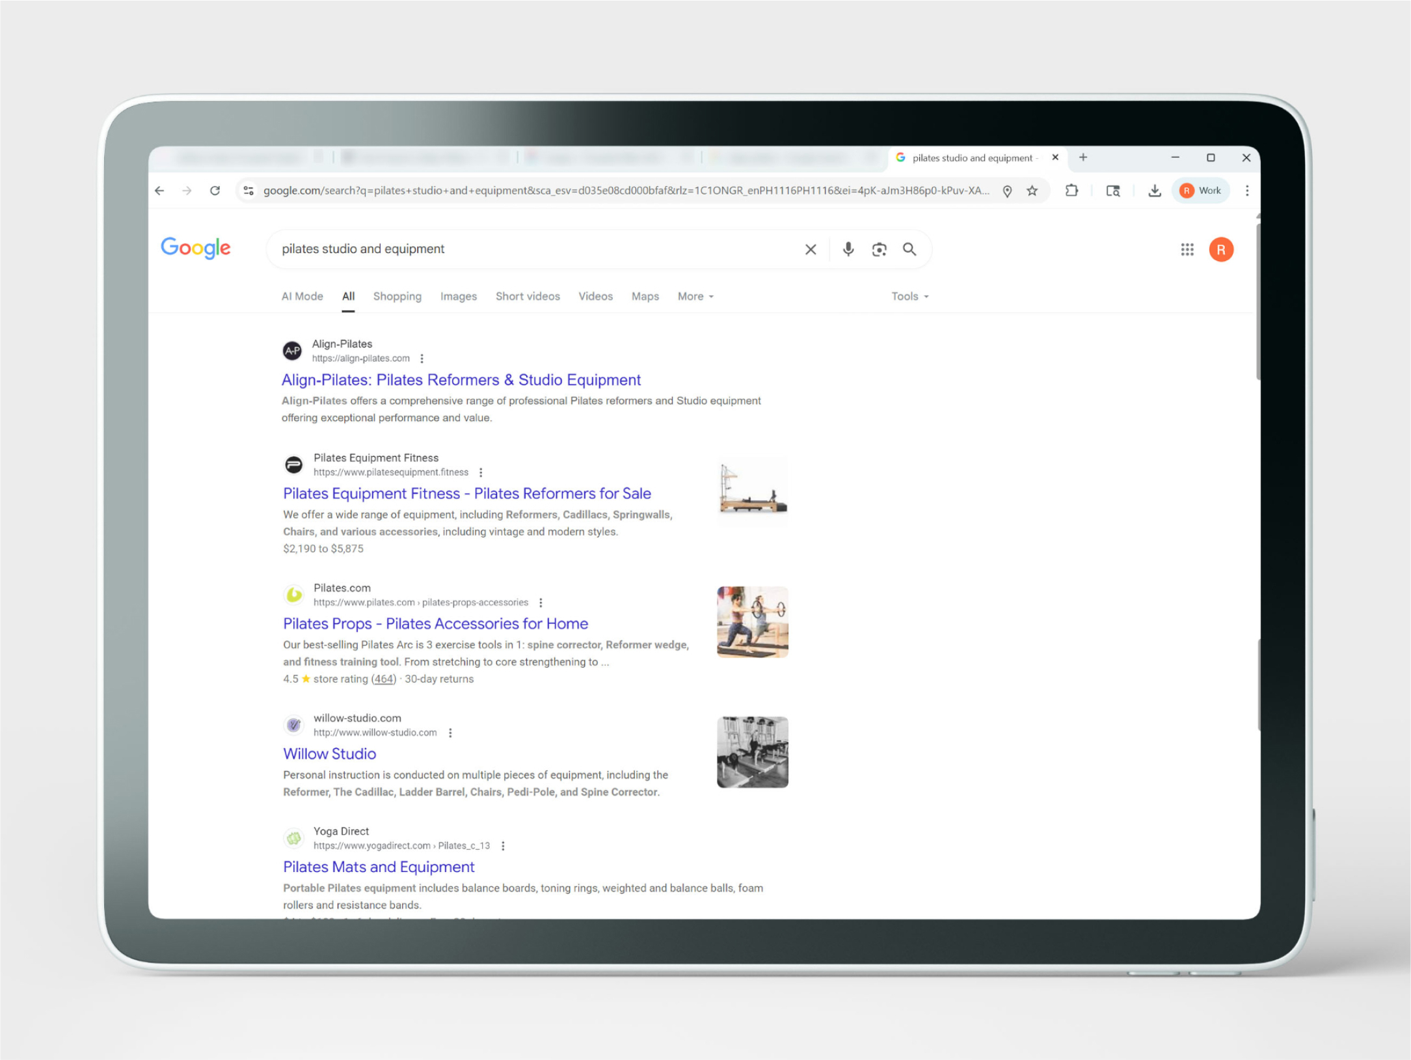Click the $2,190 to $5,875 price text

point(323,549)
